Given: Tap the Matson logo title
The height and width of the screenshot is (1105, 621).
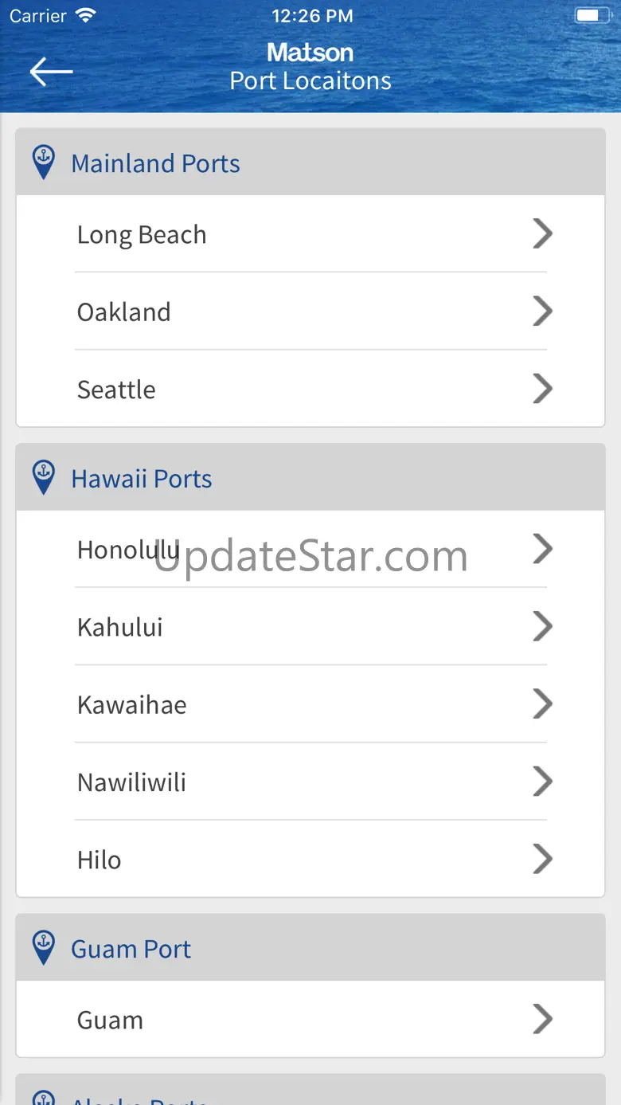Looking at the screenshot, I should [310, 53].
